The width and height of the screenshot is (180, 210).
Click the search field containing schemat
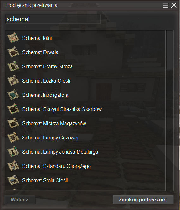(53, 19)
